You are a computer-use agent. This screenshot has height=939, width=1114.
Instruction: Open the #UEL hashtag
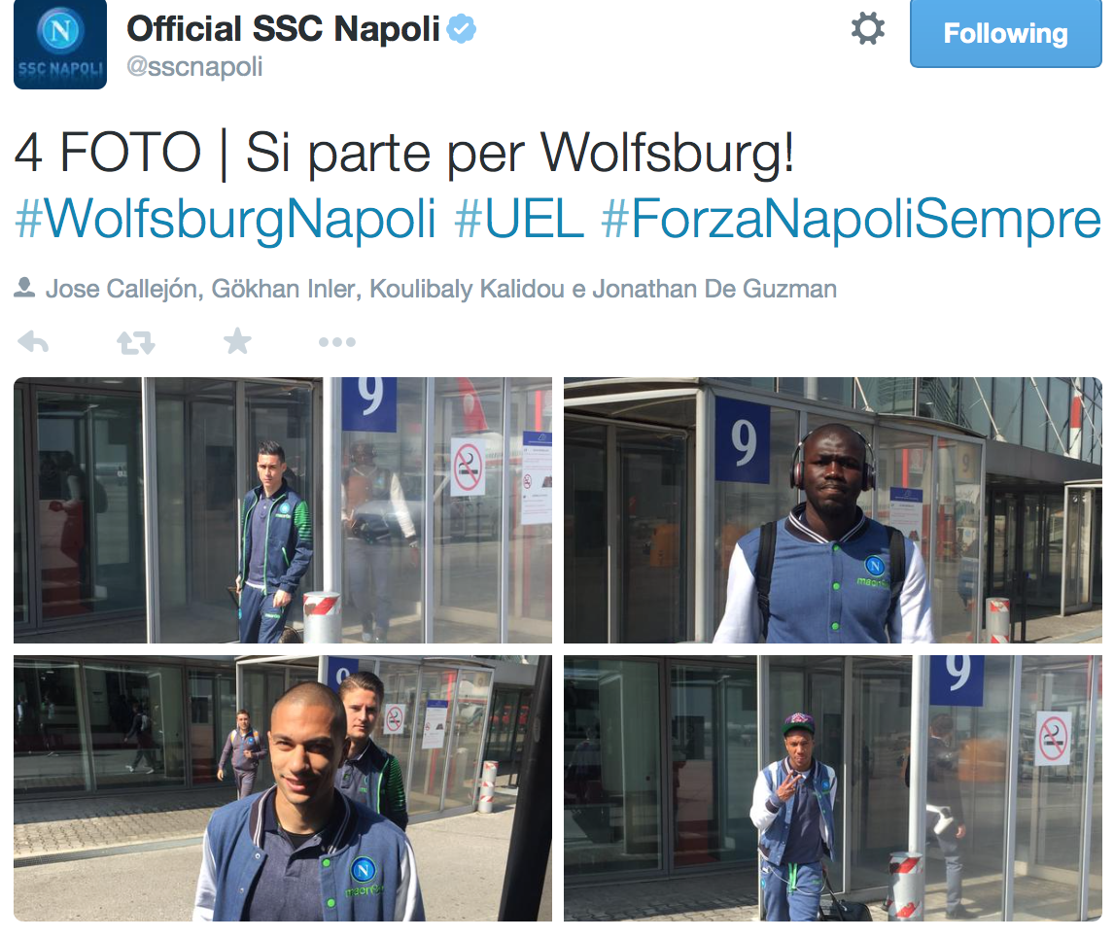519,218
